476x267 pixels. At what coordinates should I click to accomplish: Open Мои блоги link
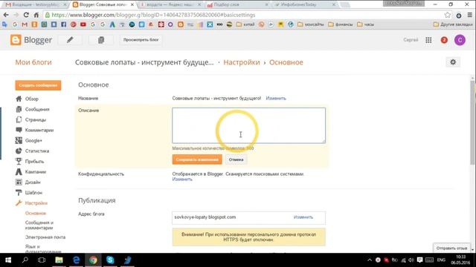click(33, 62)
